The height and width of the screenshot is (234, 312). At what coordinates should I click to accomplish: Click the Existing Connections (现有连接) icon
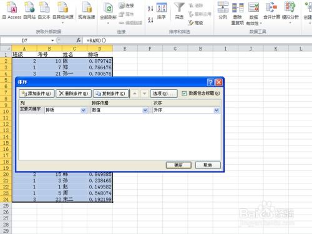coord(87,11)
